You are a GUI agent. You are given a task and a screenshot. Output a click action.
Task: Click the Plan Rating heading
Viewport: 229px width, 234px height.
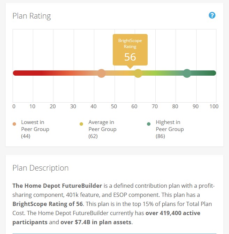pyautogui.click(x=31, y=16)
